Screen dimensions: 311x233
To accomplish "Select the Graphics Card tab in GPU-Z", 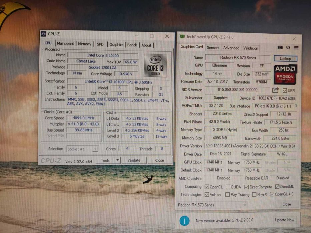I will pos(191,47).
